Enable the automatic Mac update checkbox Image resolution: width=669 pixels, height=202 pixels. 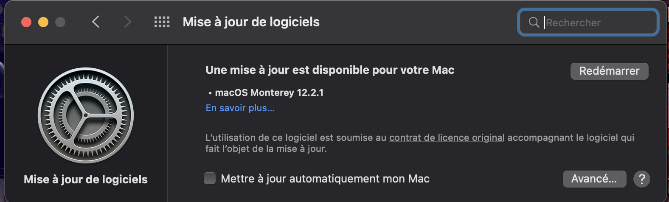210,179
